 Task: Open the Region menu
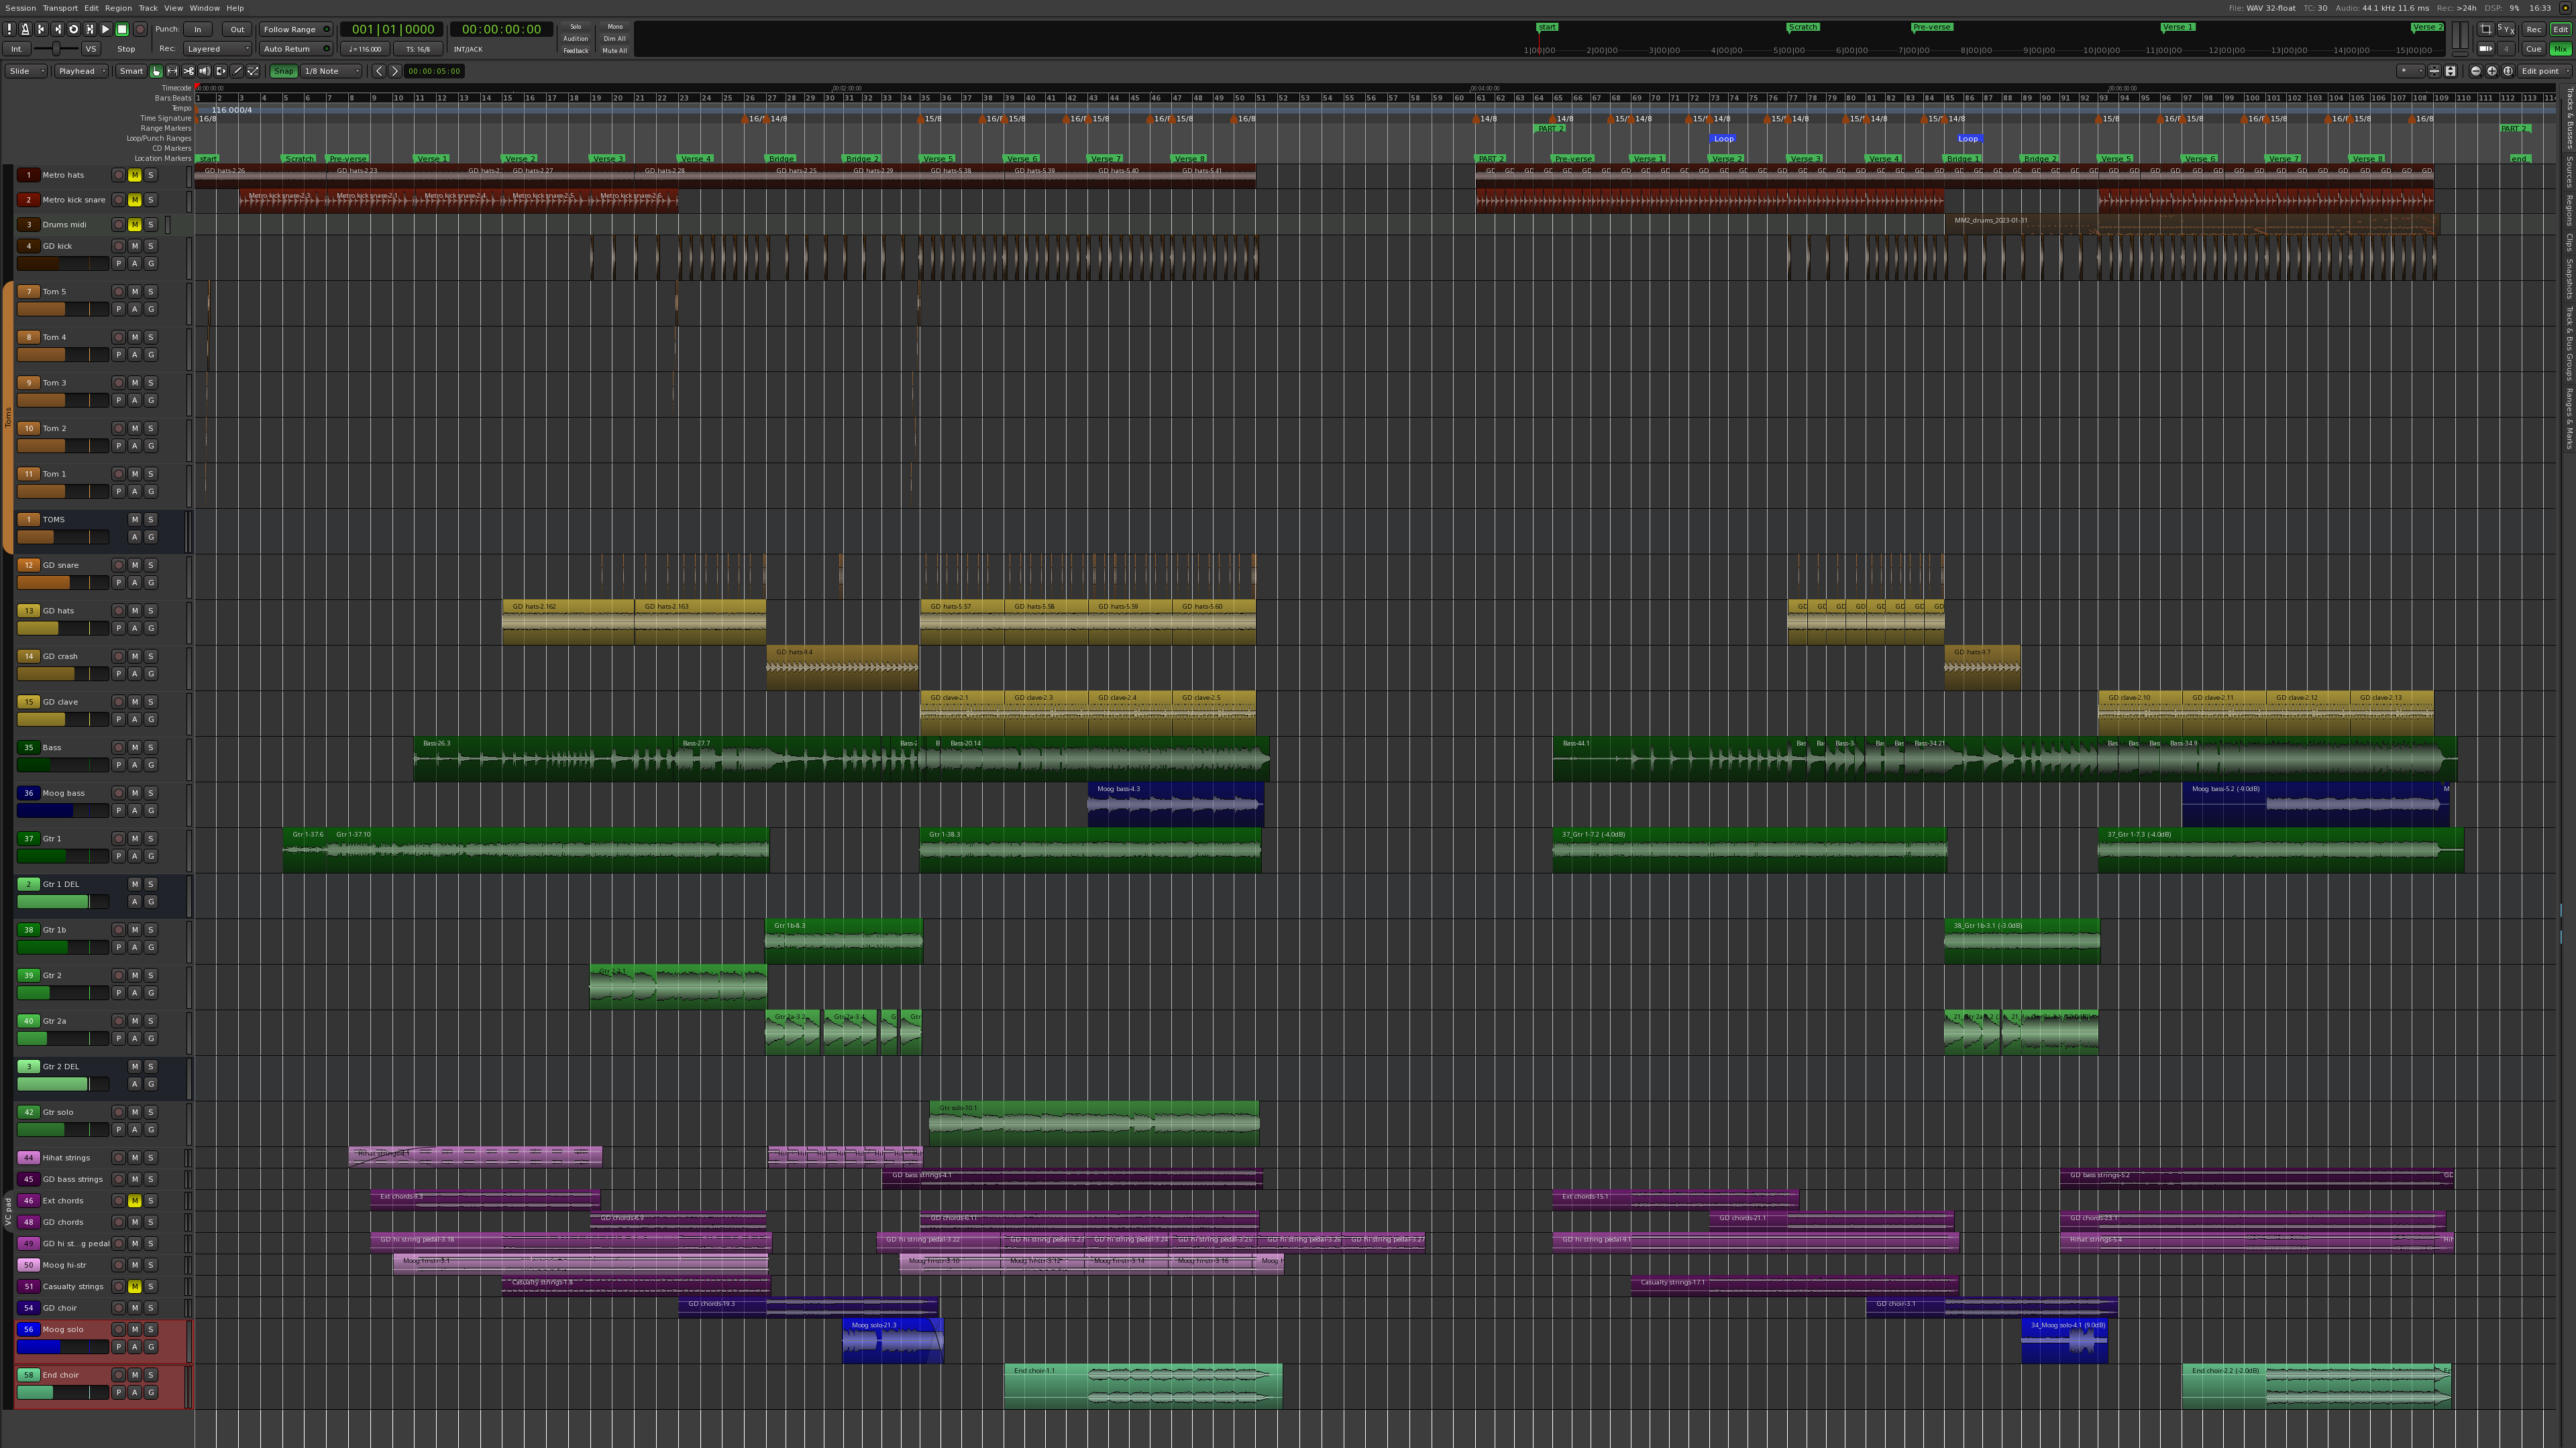[118, 8]
